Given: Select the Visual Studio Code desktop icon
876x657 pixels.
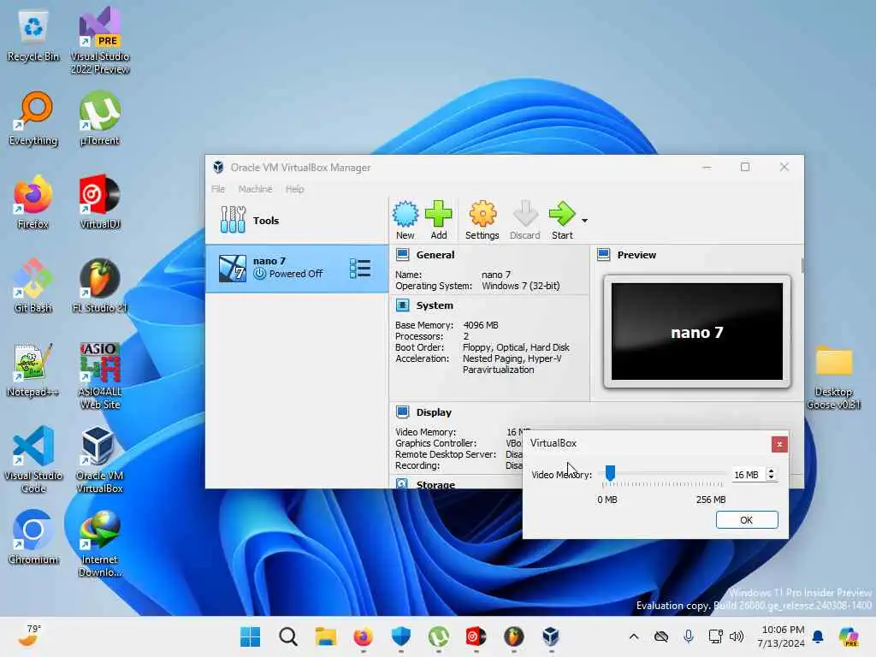Looking at the screenshot, I should [33, 459].
